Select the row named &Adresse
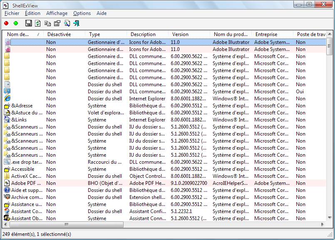This screenshot has width=335, height=240. pos(165,106)
